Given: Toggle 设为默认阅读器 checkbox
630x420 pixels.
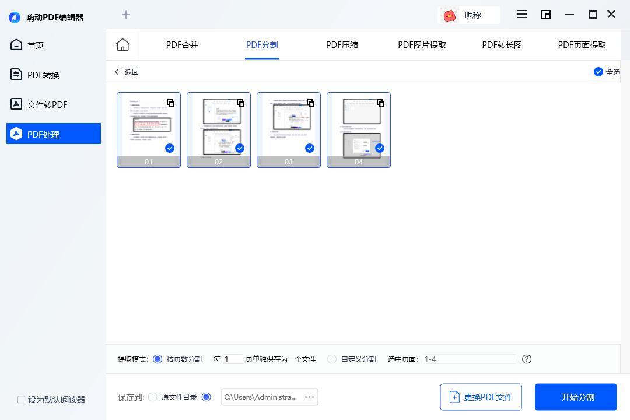Looking at the screenshot, I should 22,400.
